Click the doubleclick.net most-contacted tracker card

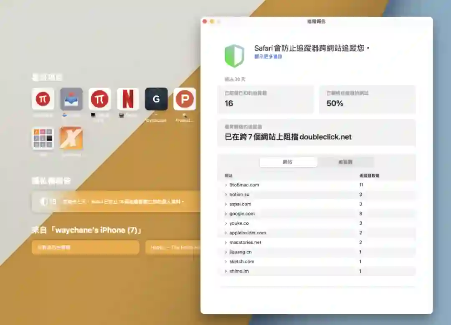point(317,133)
